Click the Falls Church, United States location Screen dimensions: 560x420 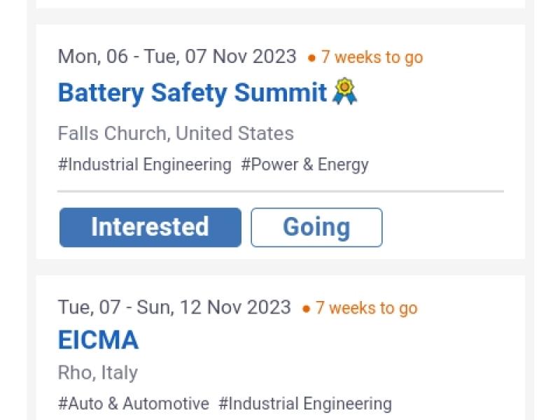pos(176,133)
